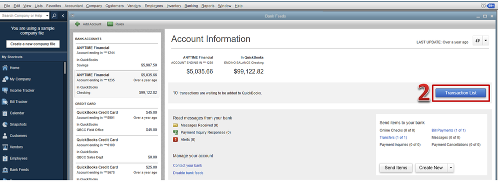Open the Banking menu
This screenshot has width=499, height=182.
[x=191, y=5]
